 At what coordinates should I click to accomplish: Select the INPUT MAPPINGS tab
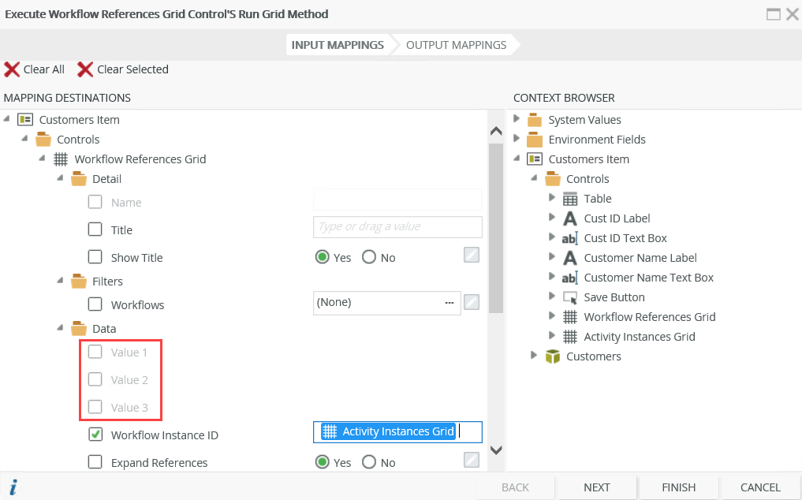coord(337,45)
